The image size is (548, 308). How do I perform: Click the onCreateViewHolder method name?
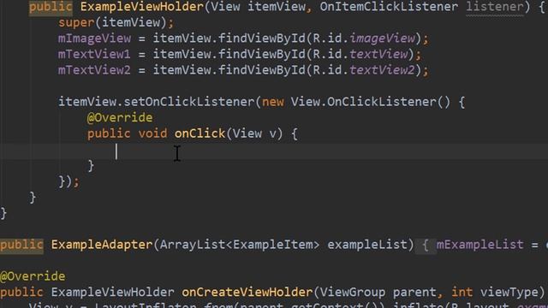[247, 293]
